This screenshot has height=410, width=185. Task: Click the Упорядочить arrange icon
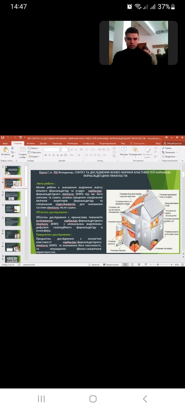coord(135,151)
